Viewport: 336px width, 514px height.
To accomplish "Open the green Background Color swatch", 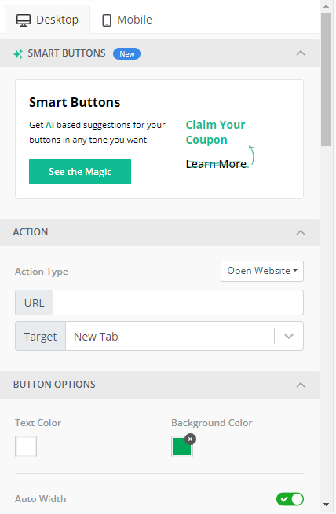I will [182, 447].
